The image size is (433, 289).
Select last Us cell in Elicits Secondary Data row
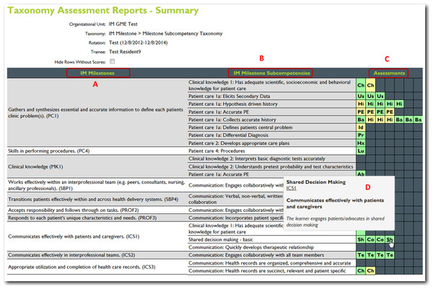pos(380,96)
